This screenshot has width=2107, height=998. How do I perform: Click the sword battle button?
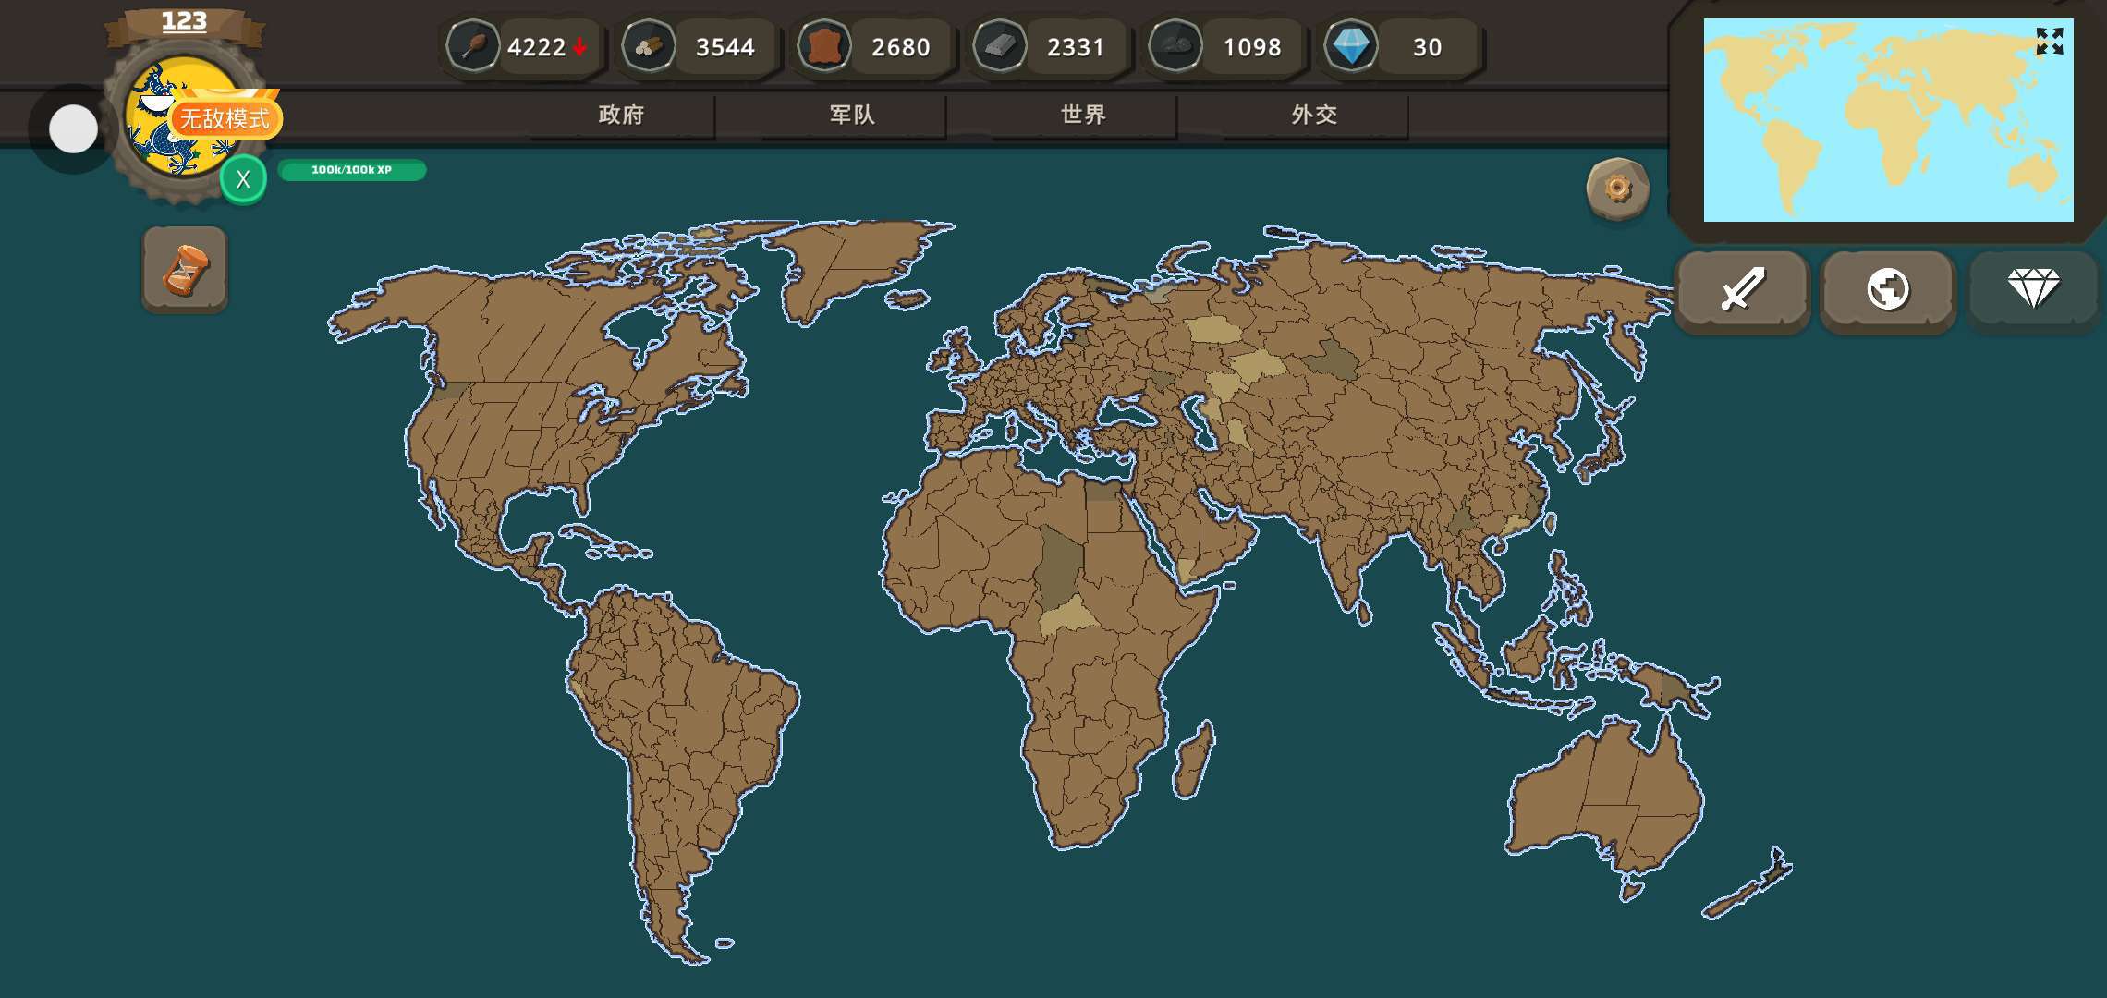pos(1742,289)
